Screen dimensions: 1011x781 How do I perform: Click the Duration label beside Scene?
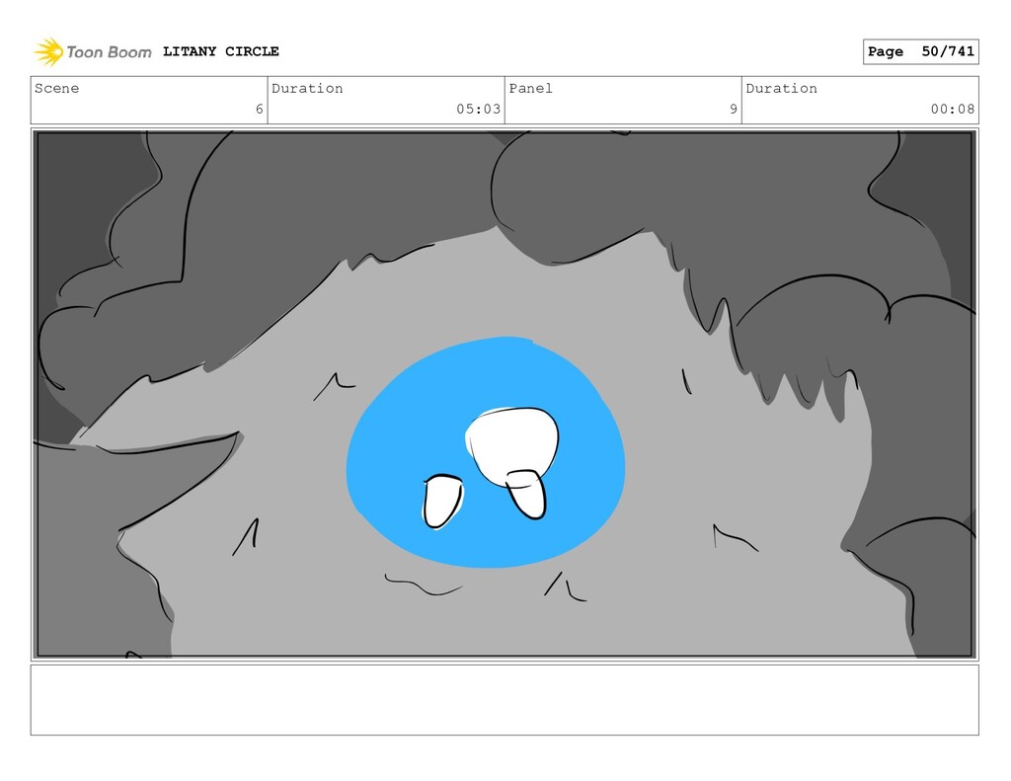pyautogui.click(x=307, y=88)
